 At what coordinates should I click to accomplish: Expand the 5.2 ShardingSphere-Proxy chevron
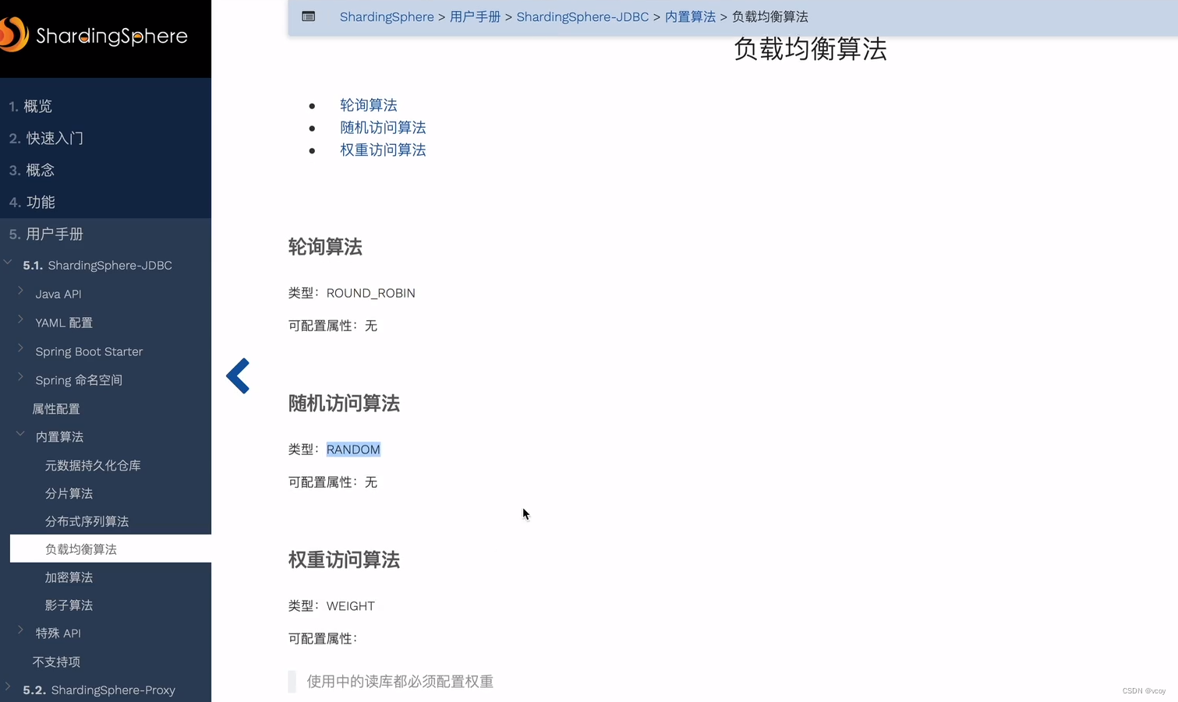coord(8,687)
